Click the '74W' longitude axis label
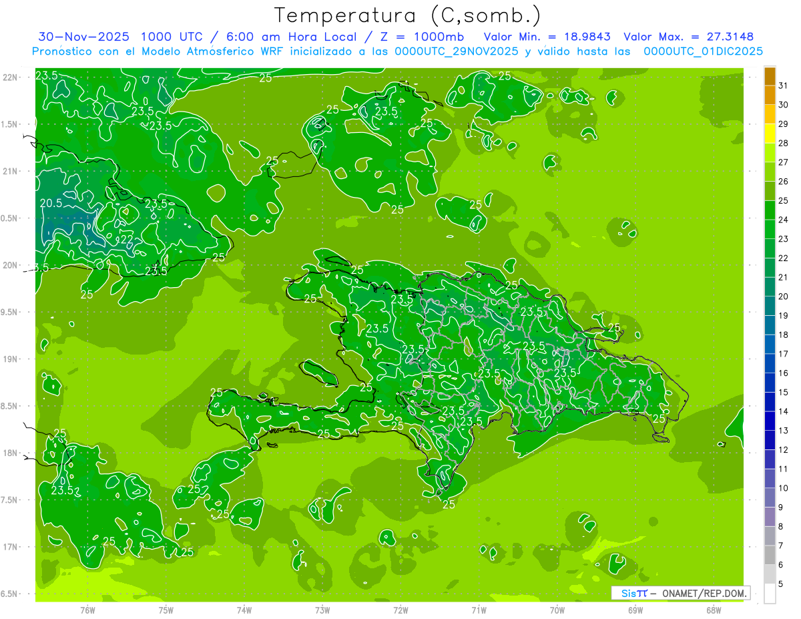This screenshot has width=801, height=619. 244,610
